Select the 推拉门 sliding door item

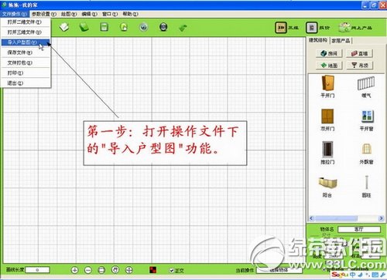[x=327, y=153]
